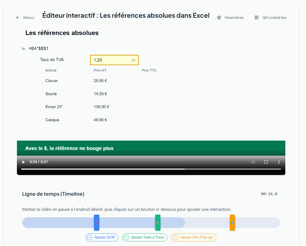This screenshot has width=306, height=246.
Task: Click the instruction text about pausing the video
Action: [127, 209]
